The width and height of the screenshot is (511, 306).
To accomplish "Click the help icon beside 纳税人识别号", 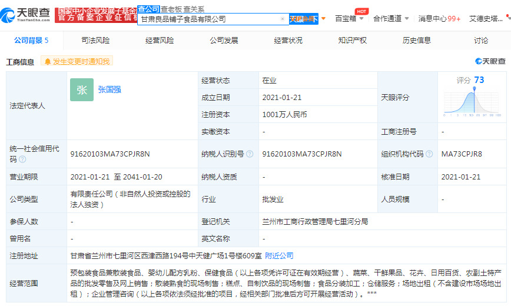I will point(250,154).
